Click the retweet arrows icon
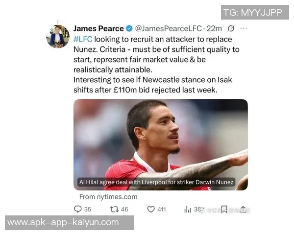The height and width of the screenshot is (235, 294). (x=114, y=210)
